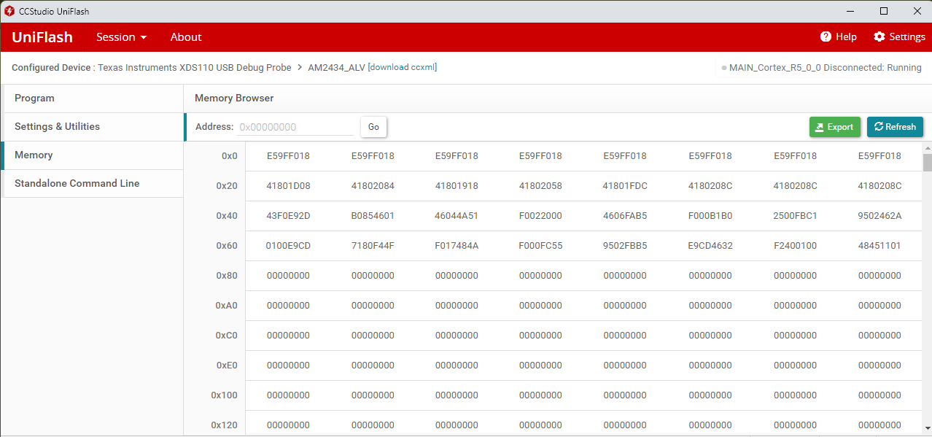The image size is (932, 437).
Task: Select row address 0x20
Action: click(227, 186)
